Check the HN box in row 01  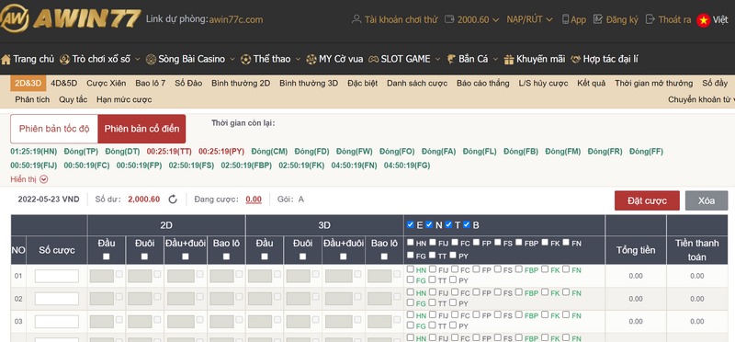coord(411,269)
